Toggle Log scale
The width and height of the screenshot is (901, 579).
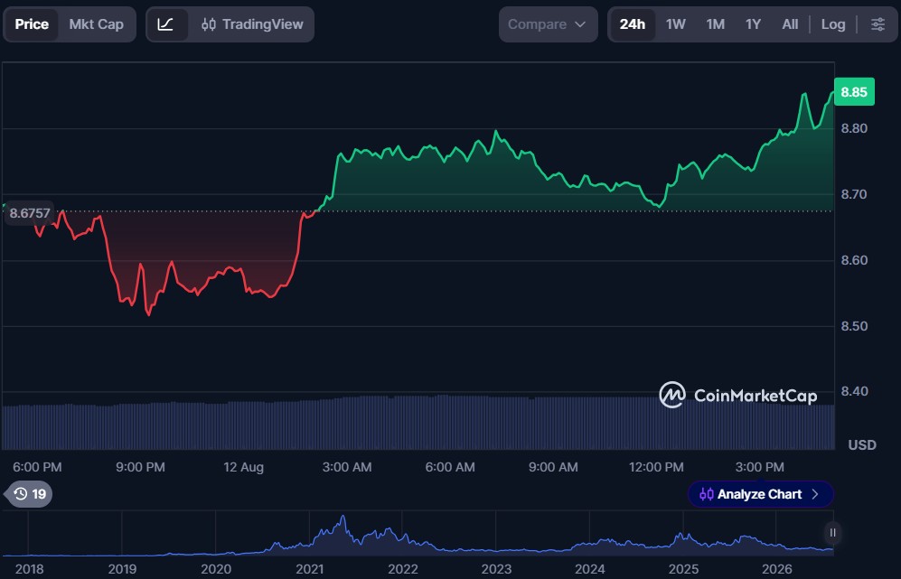[x=832, y=24]
